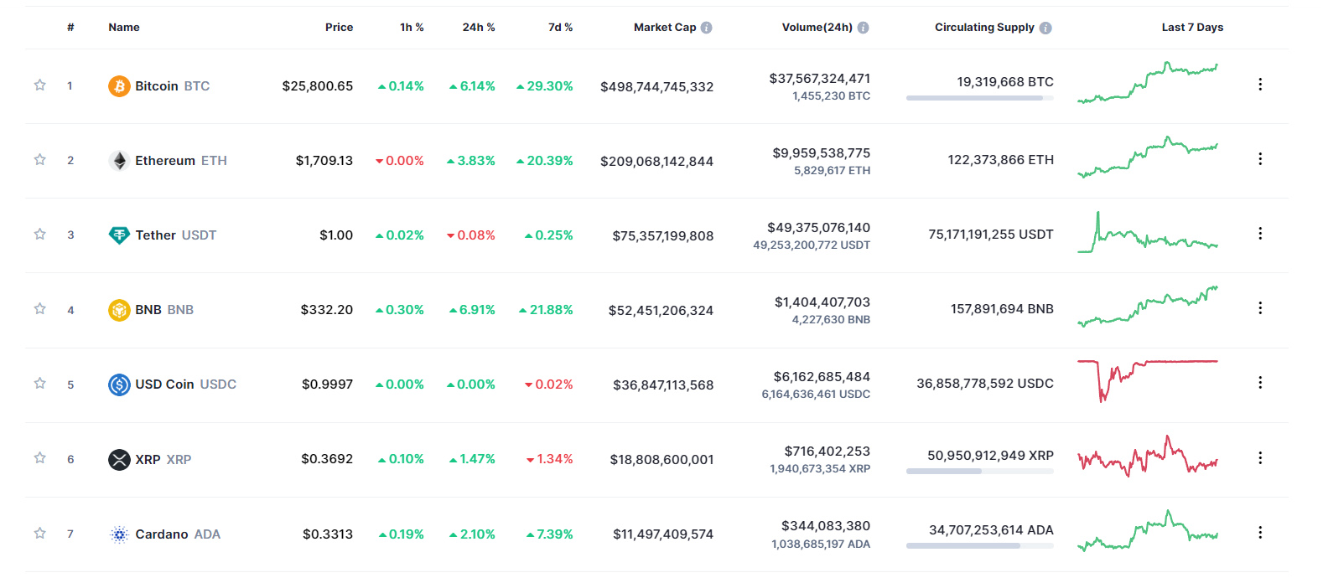Open more options for BNB

click(x=1260, y=307)
